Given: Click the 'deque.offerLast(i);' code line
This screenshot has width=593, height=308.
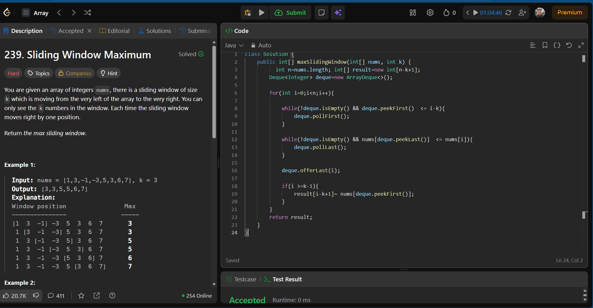Looking at the screenshot, I should tap(310, 171).
